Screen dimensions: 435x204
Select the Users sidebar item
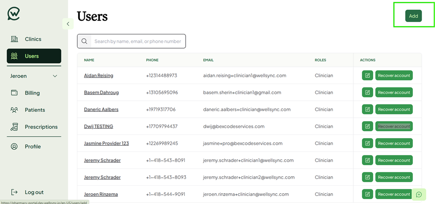34,56
